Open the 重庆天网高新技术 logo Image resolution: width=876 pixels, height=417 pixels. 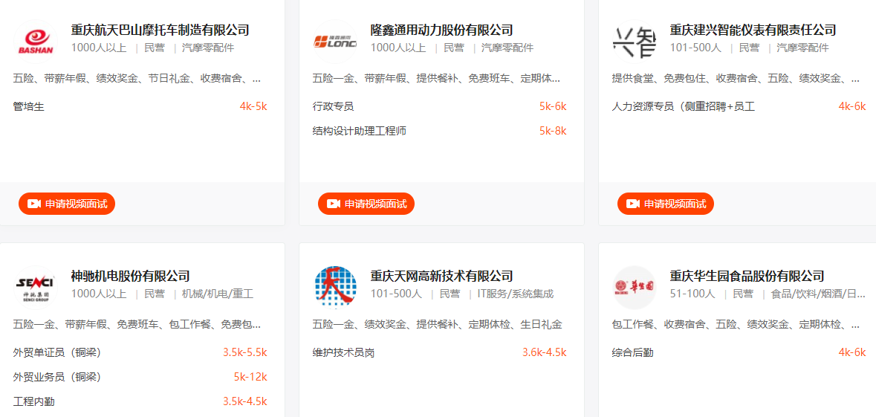point(334,288)
